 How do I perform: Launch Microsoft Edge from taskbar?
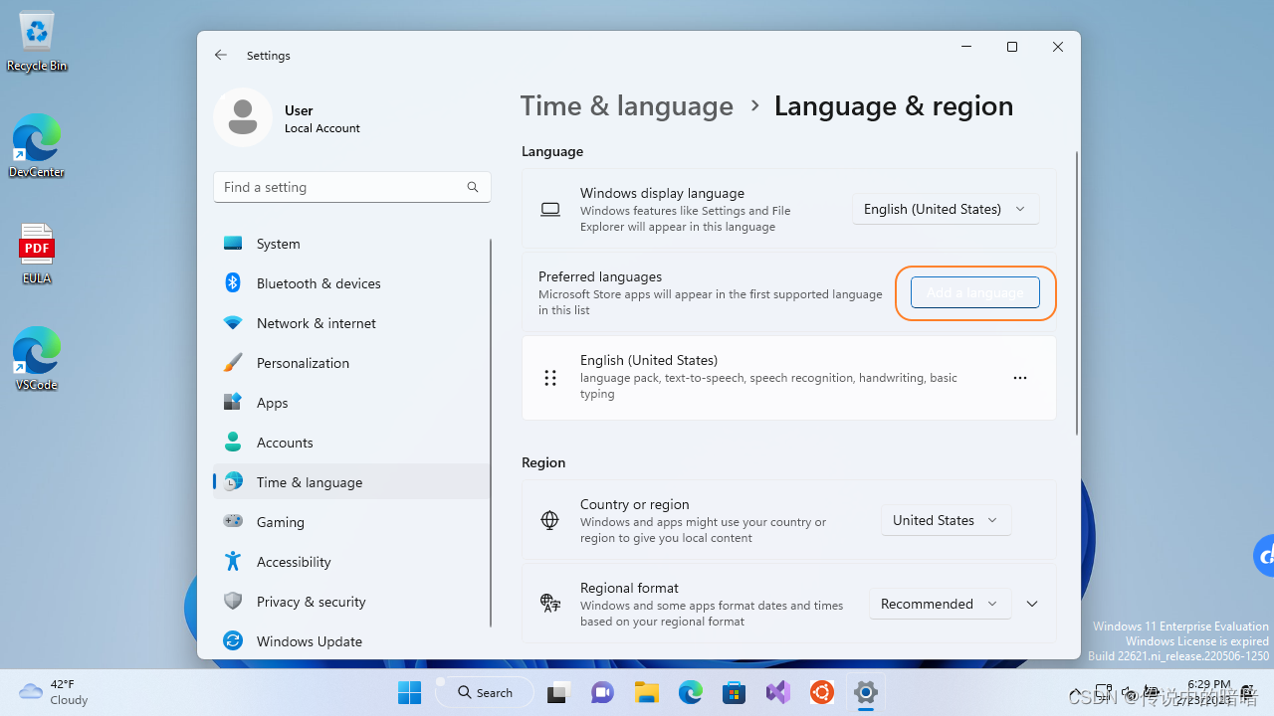[691, 693]
